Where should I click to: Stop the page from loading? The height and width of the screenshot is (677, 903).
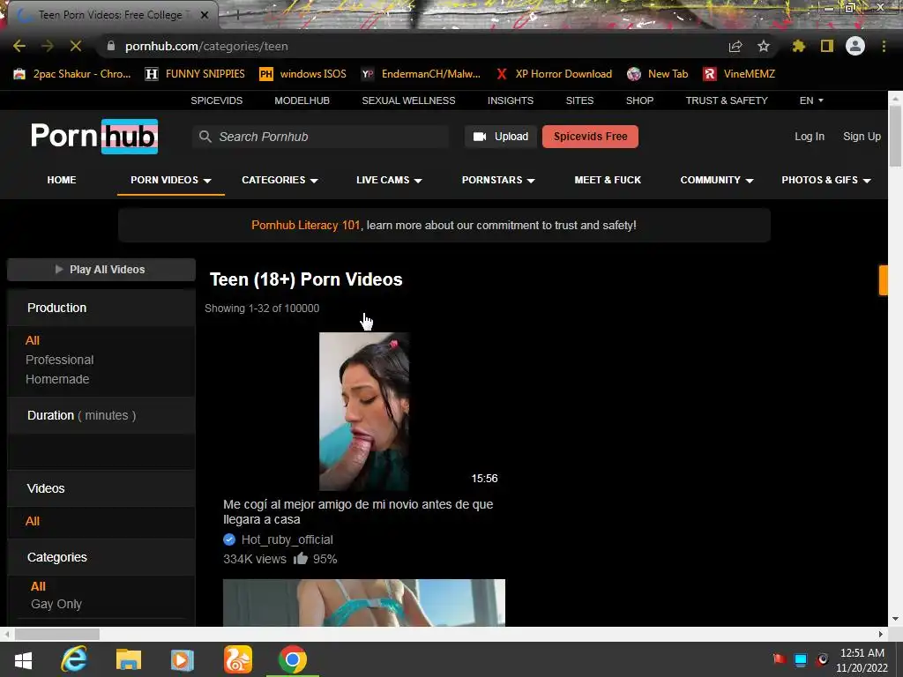point(76,46)
